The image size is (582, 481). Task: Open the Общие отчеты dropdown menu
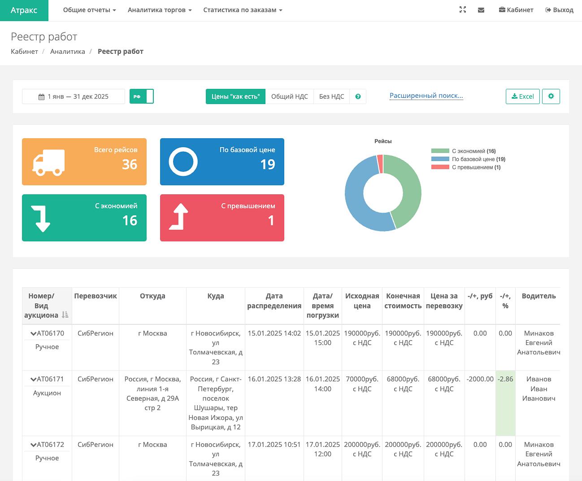coord(89,10)
